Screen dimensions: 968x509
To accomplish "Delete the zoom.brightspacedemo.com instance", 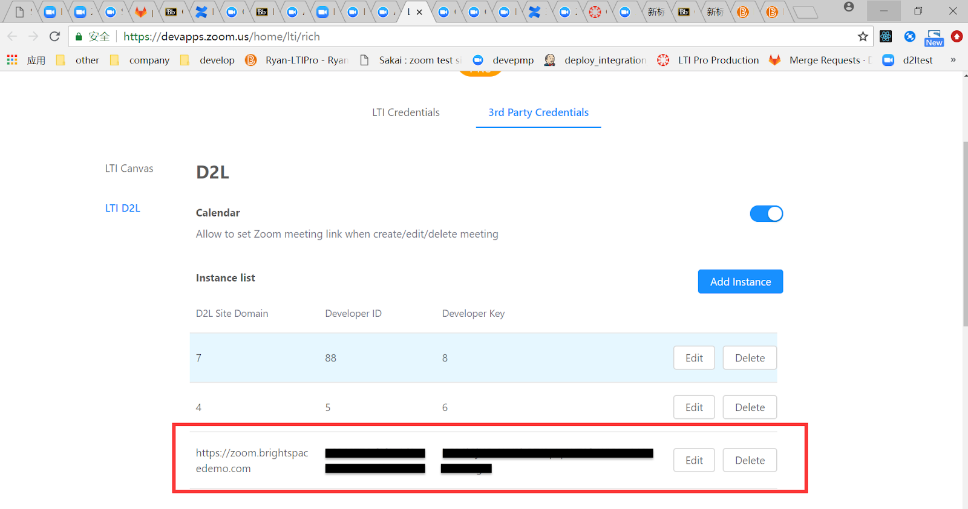I will coord(750,461).
